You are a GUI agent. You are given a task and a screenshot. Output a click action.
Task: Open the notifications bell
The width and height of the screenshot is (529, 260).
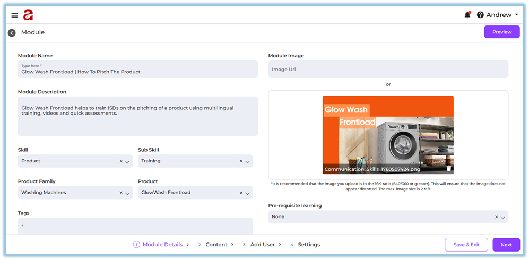[467, 15]
